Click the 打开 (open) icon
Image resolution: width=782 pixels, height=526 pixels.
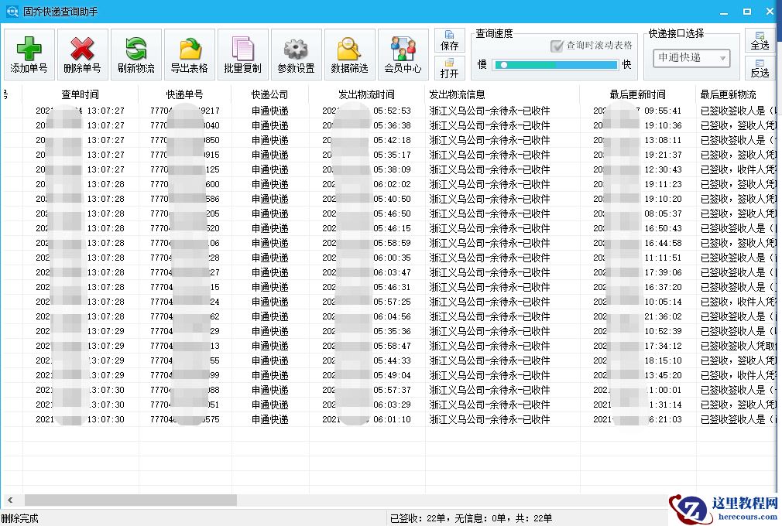click(x=450, y=69)
